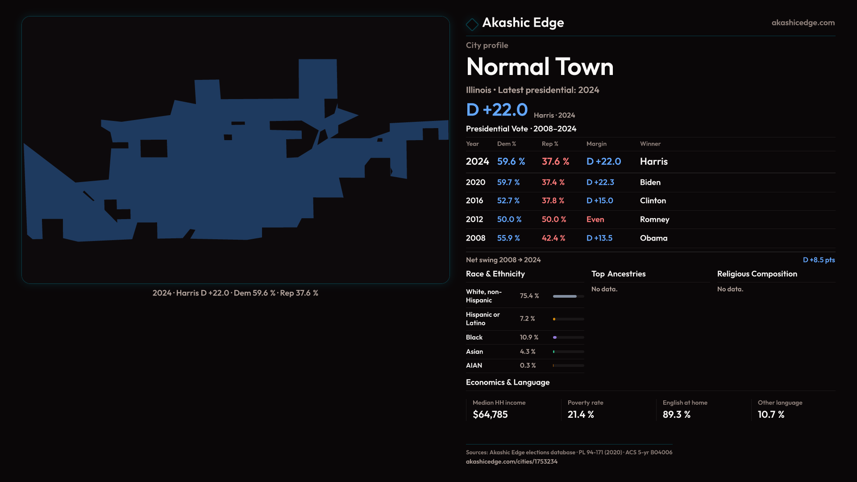Click the D +8.5 pts net swing value
Image resolution: width=857 pixels, height=482 pixels.
(x=819, y=260)
